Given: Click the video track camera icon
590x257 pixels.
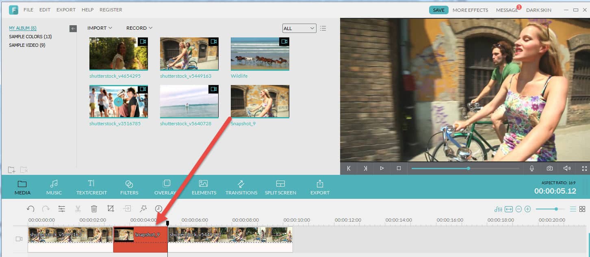Looking at the screenshot, I should point(19,239).
